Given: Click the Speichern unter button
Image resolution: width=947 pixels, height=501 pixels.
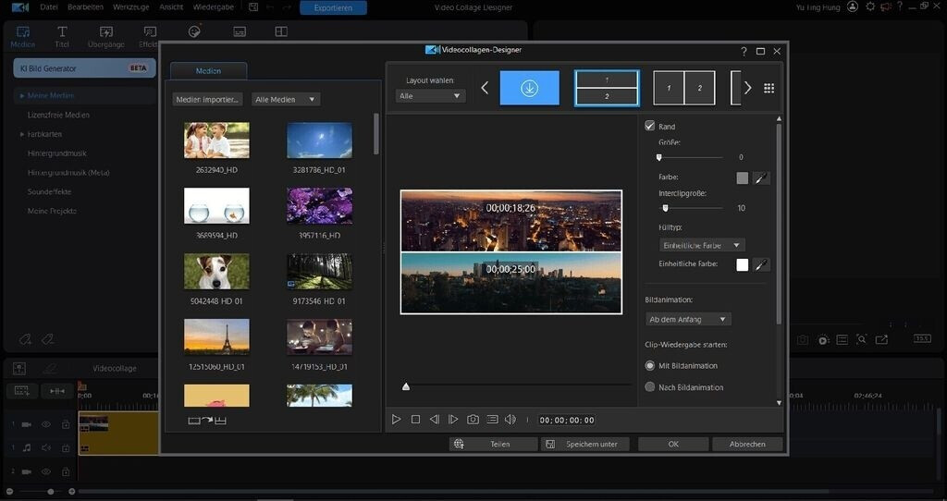Looking at the screenshot, I should click(584, 444).
